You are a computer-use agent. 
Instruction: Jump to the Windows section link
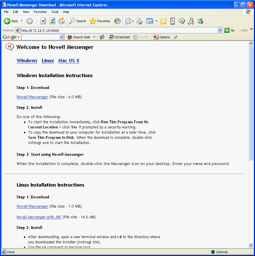27,60
